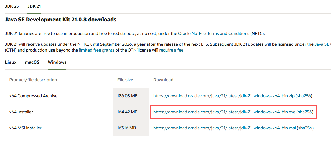The width and height of the screenshot is (331, 142).
Task: Select the Windows downloads tab
Action: click(57, 62)
